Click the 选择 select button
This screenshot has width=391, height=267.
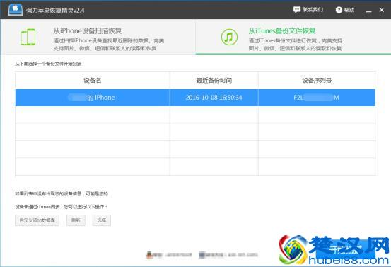pos(102,220)
